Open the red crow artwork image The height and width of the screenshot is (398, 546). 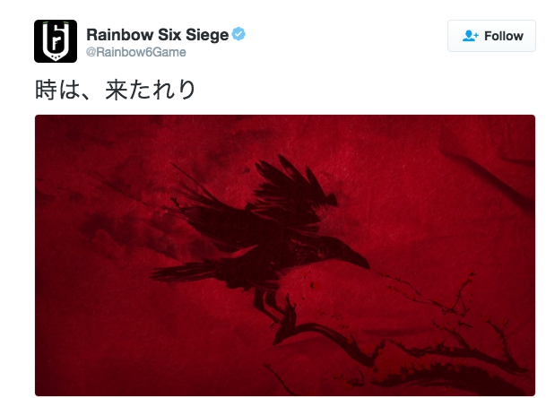pyautogui.click(x=285, y=255)
